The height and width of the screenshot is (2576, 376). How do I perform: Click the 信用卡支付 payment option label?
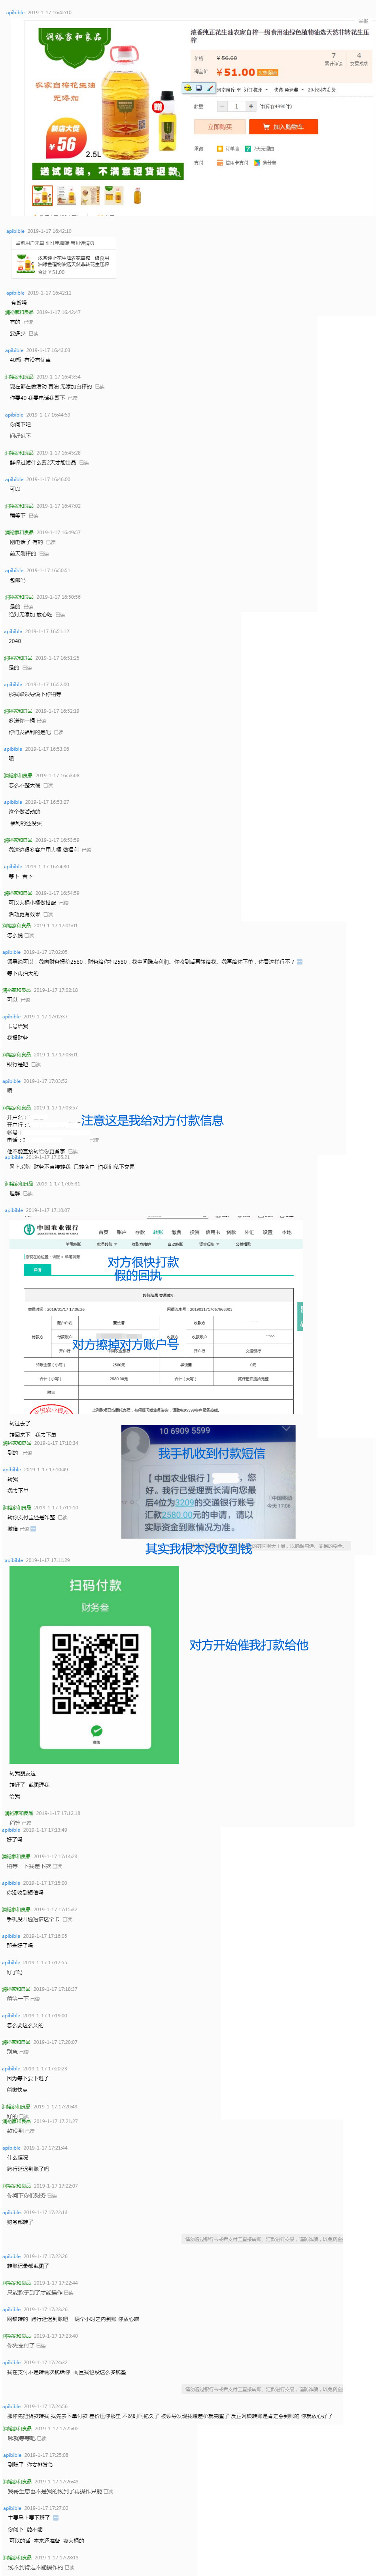[x=232, y=163]
